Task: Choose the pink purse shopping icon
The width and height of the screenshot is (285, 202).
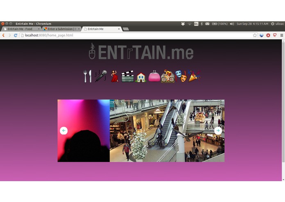Action: 154,76
